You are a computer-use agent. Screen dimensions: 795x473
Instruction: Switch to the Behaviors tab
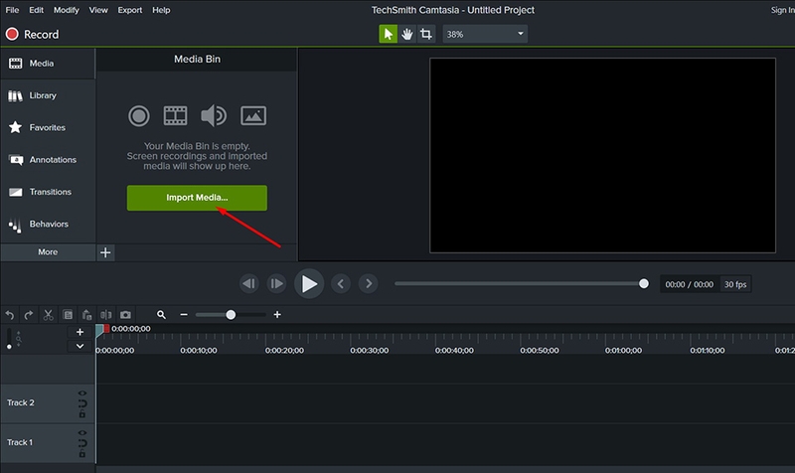48,225
